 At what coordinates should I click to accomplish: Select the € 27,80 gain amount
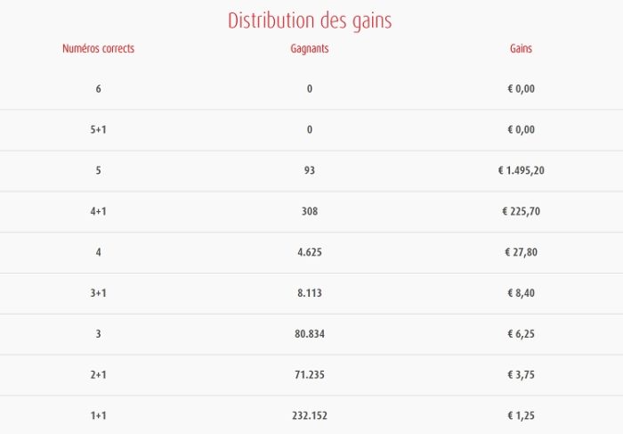click(522, 252)
